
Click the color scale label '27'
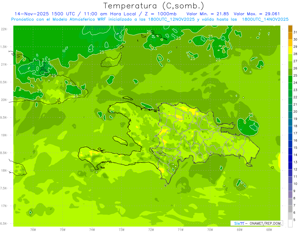[x=295, y=61]
